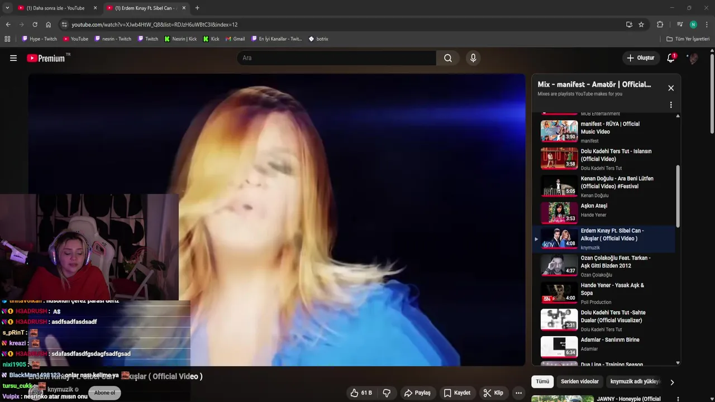
Task: Dislike the video with thumbs down
Action: 387,393
